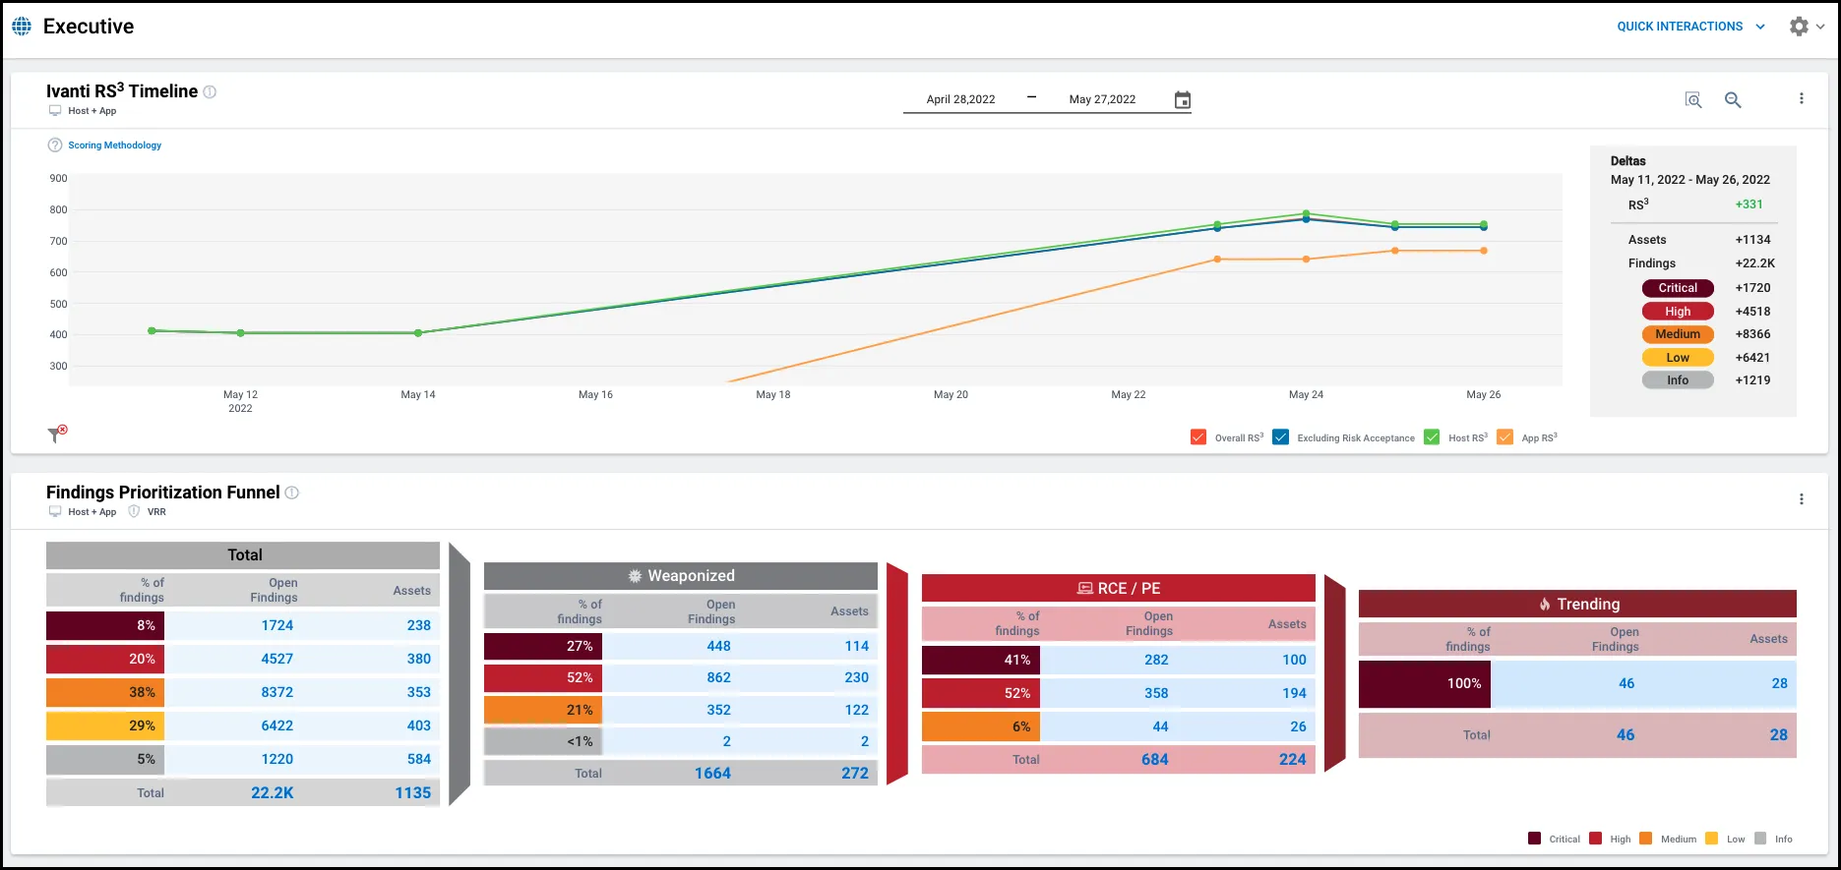Edit the April 28, 2022 start date field

[960, 99]
